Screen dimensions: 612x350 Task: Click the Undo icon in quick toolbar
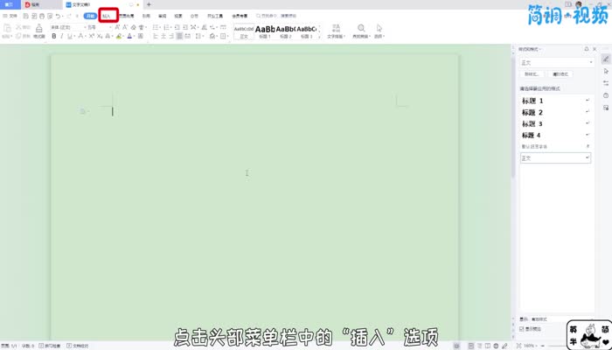click(54, 17)
